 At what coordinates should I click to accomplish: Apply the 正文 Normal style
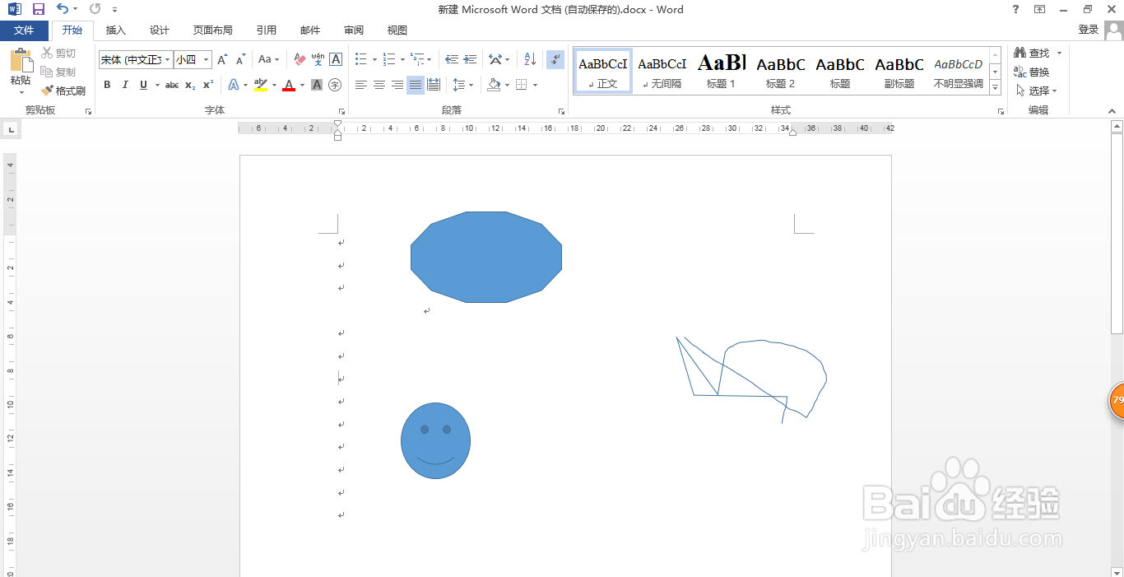coord(603,71)
